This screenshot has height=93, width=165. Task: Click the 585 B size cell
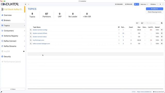click(139, 30)
